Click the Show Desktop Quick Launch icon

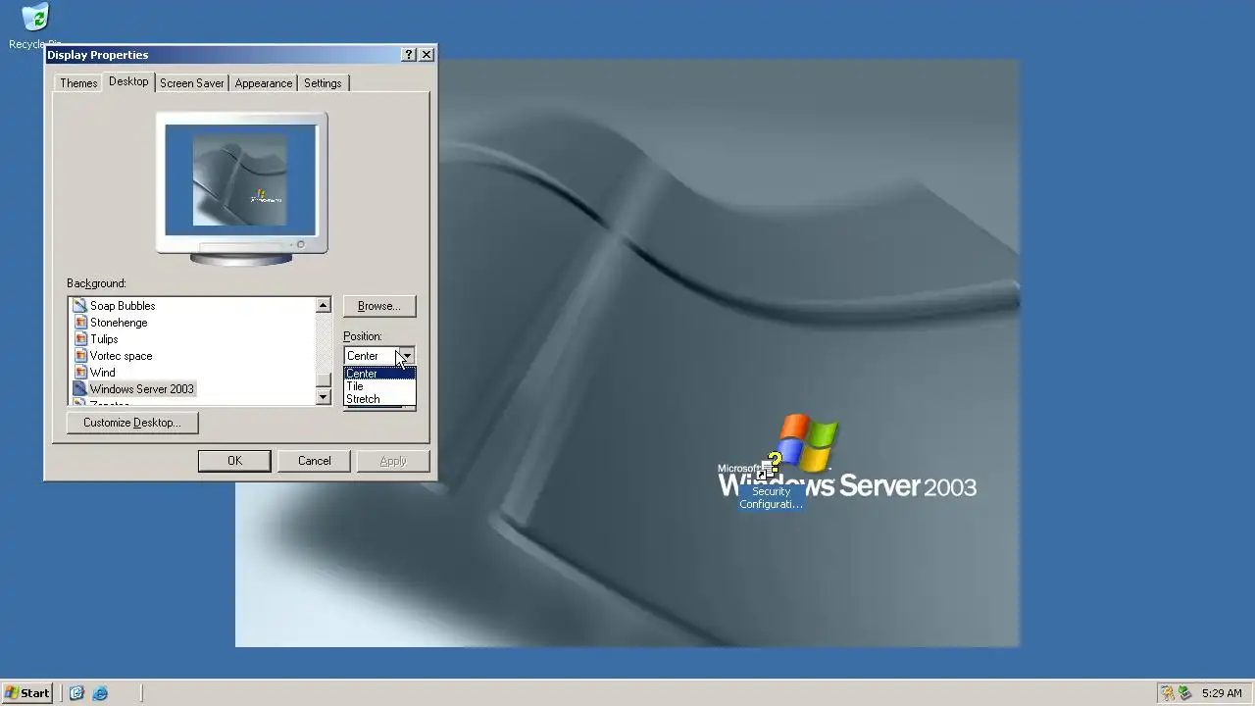[76, 693]
